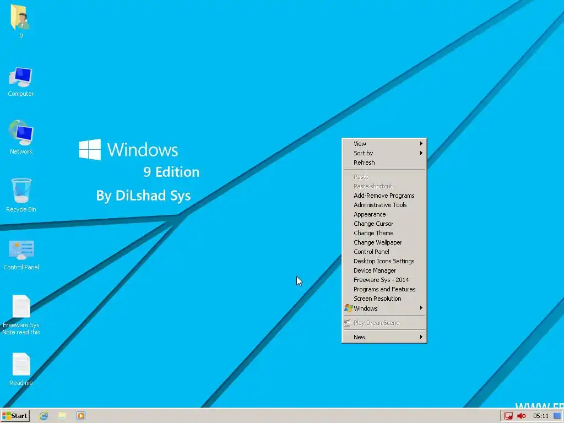Choose Refresh from the context menu

384,162
